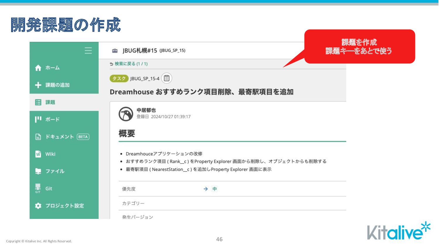The width and height of the screenshot is (439, 247).
Task: Click the 発生バージョン row label
Action: coord(138,217)
